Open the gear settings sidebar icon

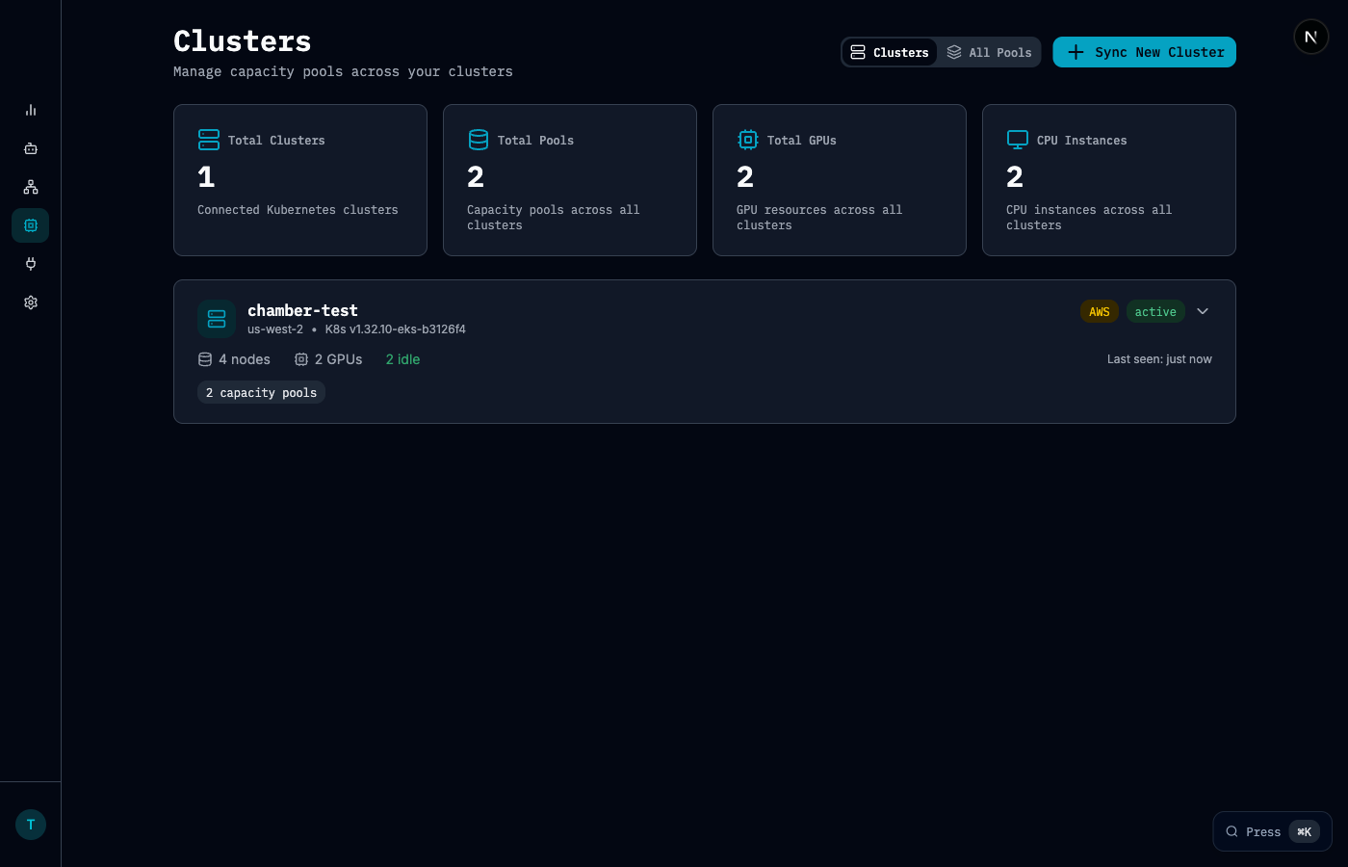point(31,302)
